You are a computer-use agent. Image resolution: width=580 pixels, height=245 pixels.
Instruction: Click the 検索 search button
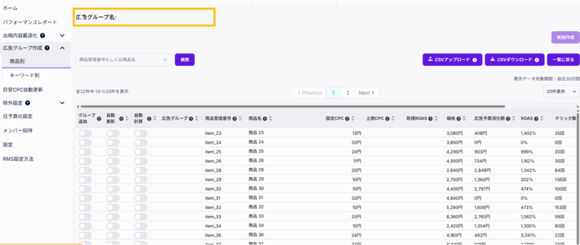click(x=185, y=59)
